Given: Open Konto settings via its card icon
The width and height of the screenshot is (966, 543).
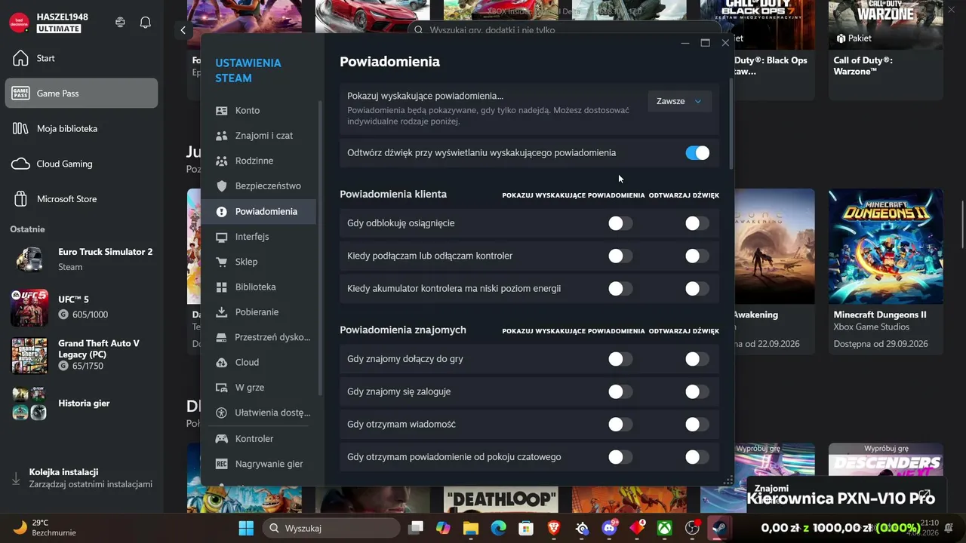Looking at the screenshot, I should pyautogui.click(x=221, y=111).
